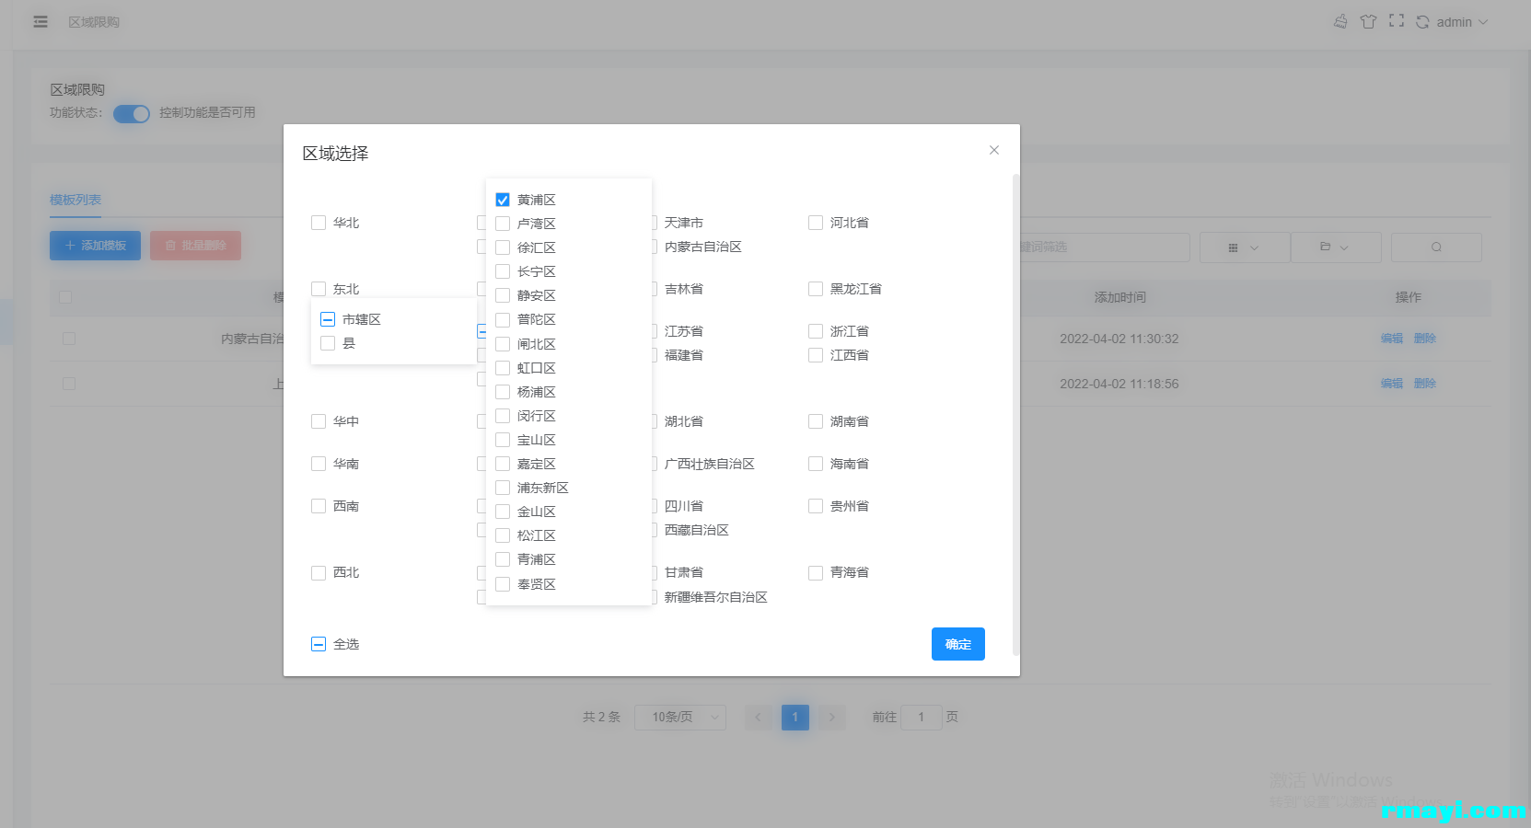
Task: Check the 宝山区 checkbox
Action: 503,440
